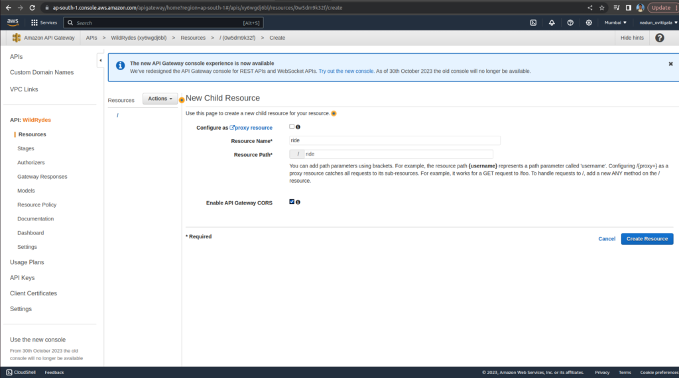Dismiss the new console info banner
Image resolution: width=679 pixels, height=378 pixels.
coord(671,64)
